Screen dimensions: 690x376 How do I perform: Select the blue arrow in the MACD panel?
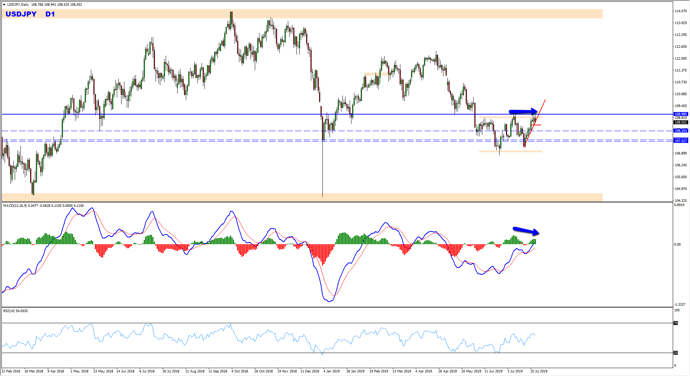[x=525, y=230]
